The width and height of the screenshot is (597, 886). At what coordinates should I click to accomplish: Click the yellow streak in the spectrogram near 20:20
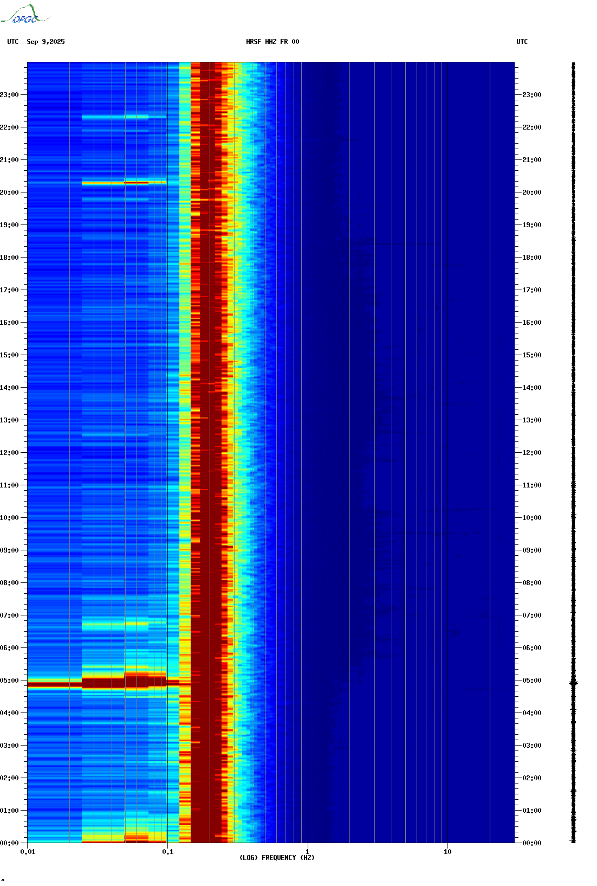pos(124,183)
